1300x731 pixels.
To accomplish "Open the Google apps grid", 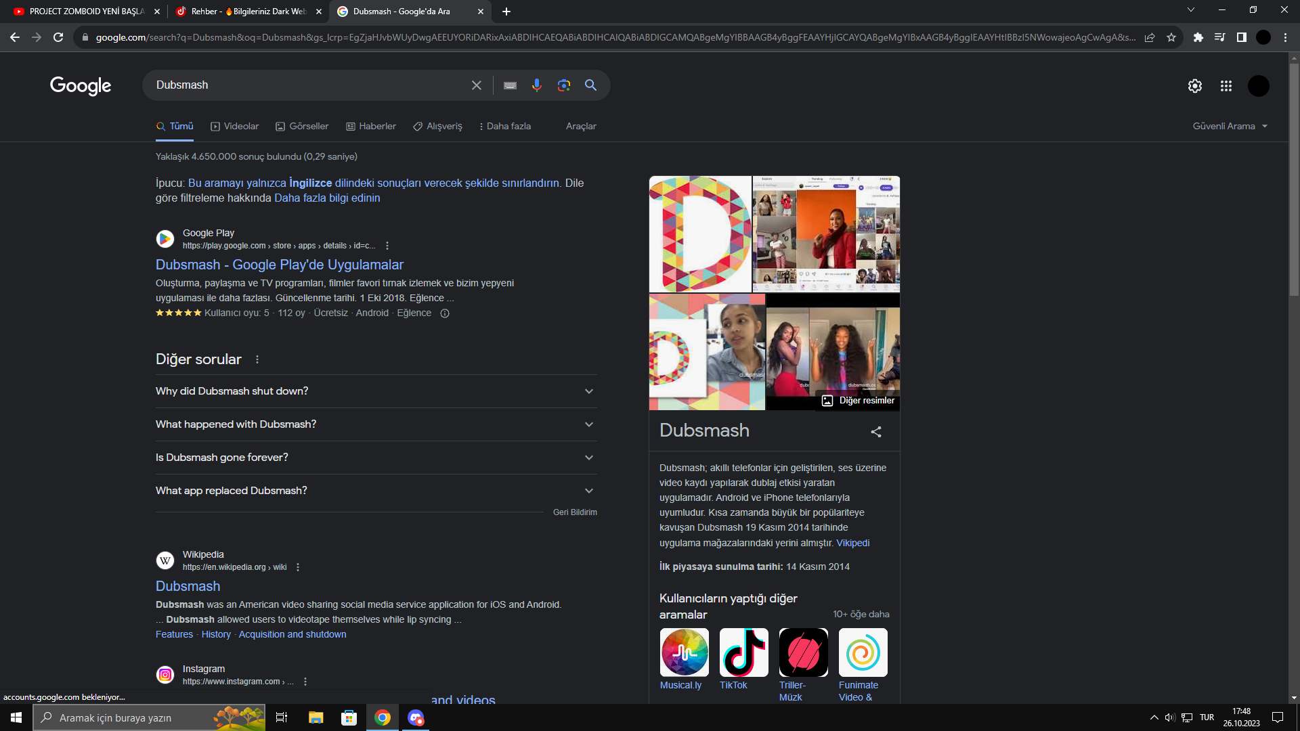I will (1226, 86).
